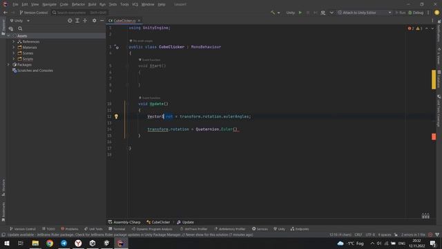Open Chrome from the Windows taskbar

50,243
